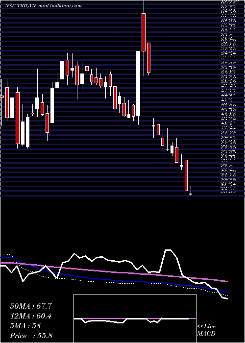The width and height of the screenshot is (245, 343).
Task: Click the NSE TRIGYN mail.bullkhan.com chart title
Action: coord(43,6)
